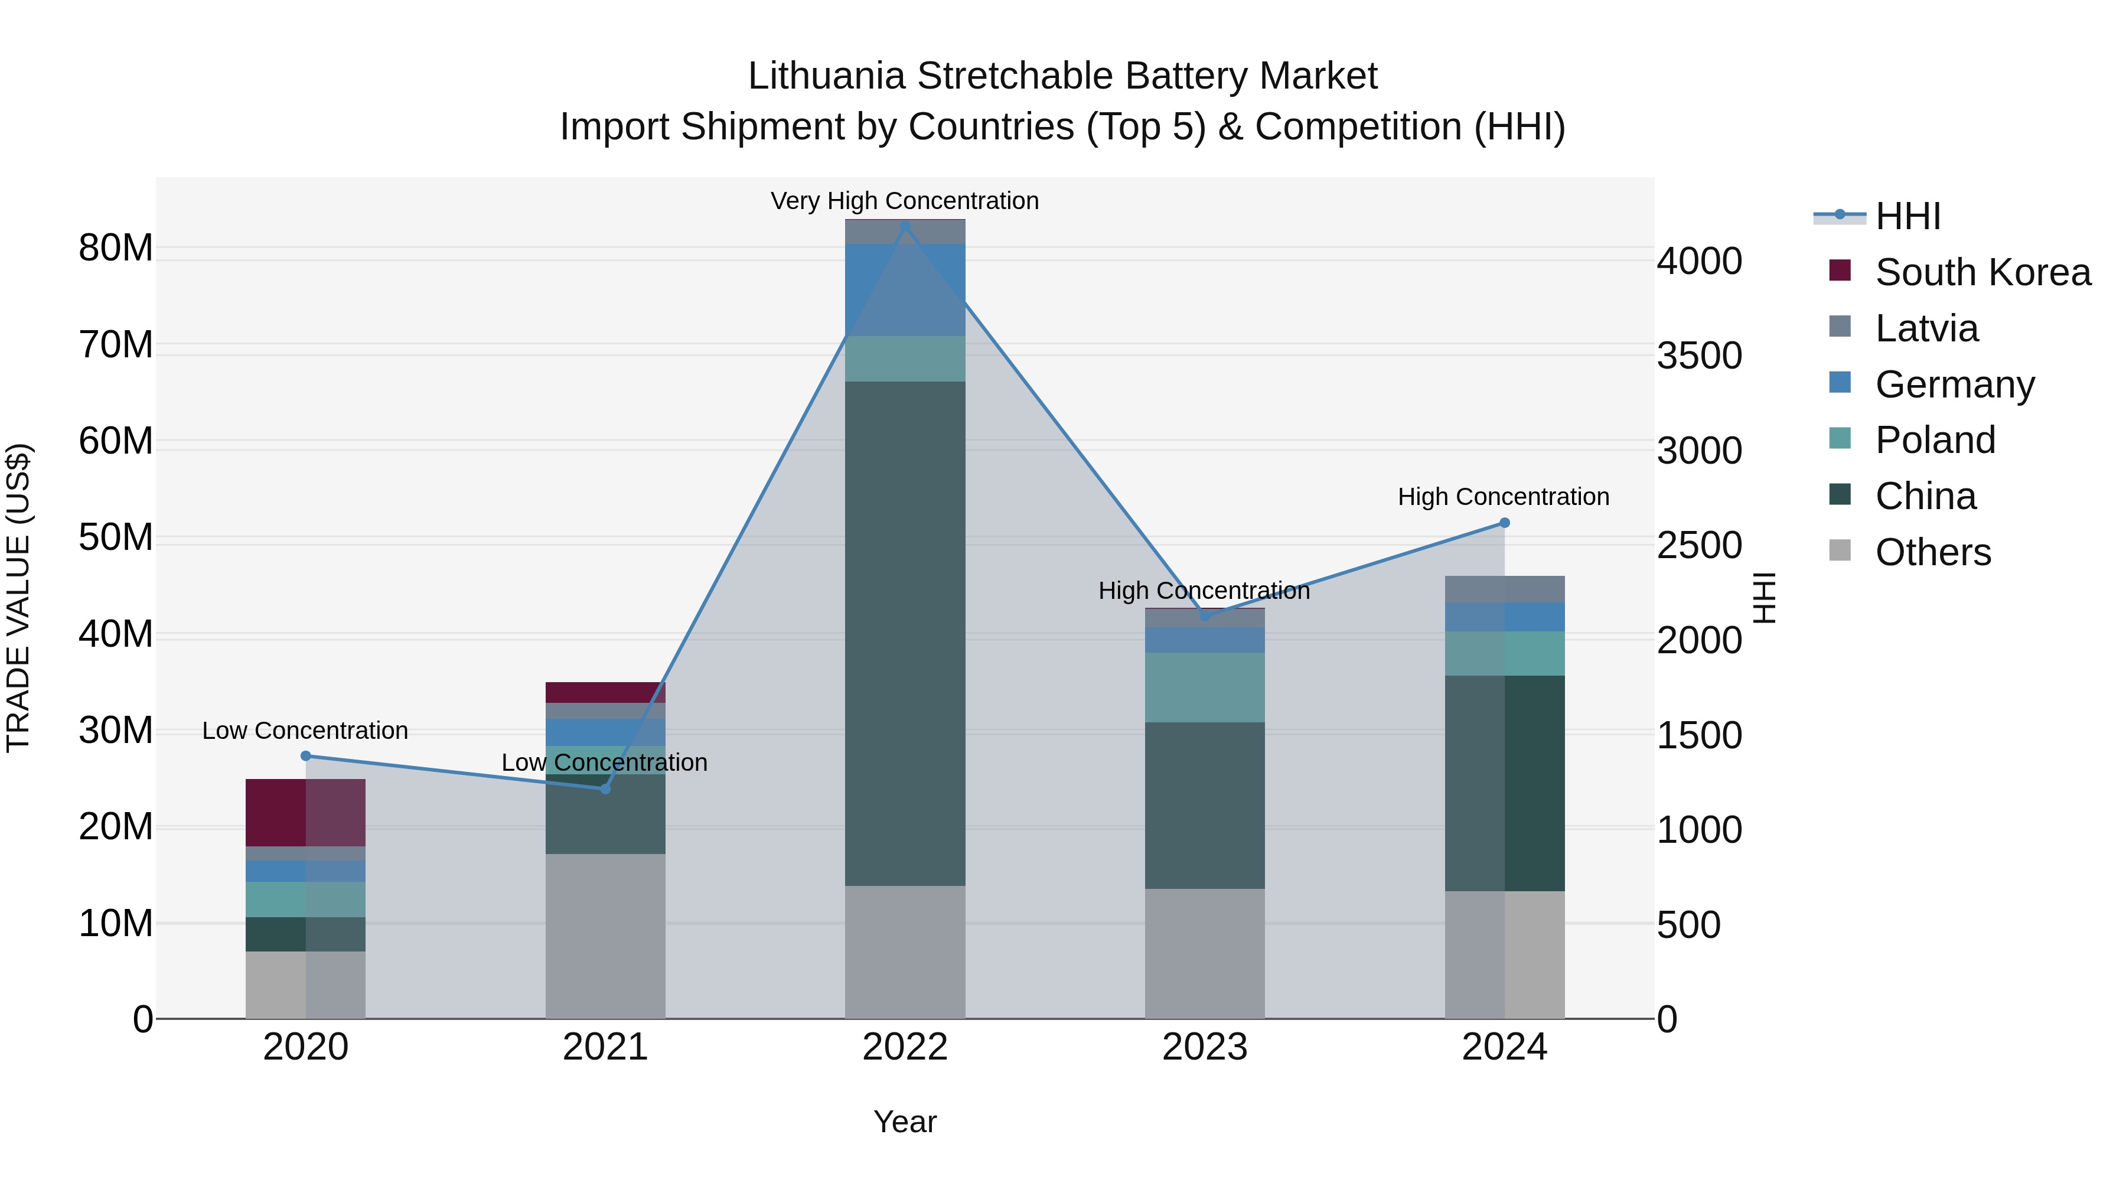Click the China dark green legend swatch

point(1840,494)
